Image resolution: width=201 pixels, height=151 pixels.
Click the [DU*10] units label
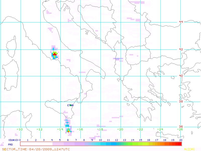coord(14,140)
